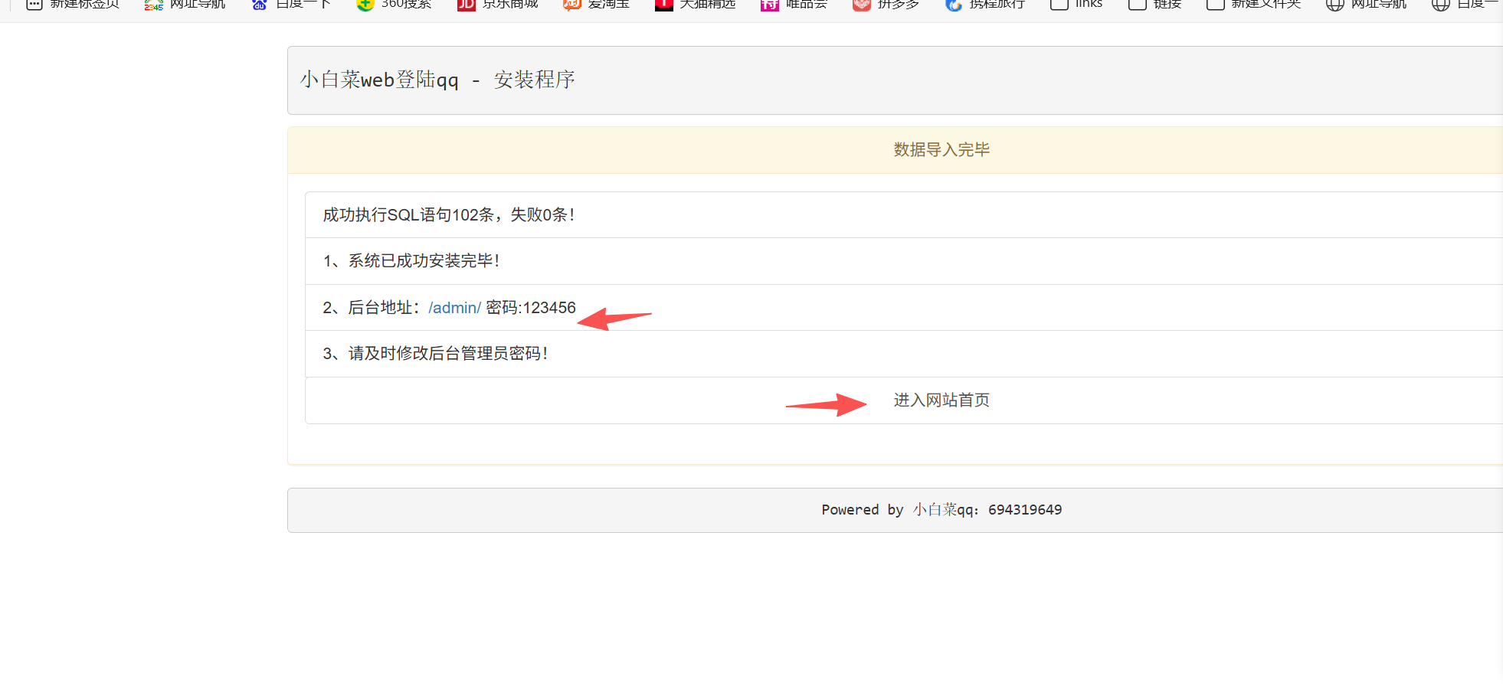
Task: Open the globe-icon 网址导航 bookmark
Action: click(x=1366, y=5)
